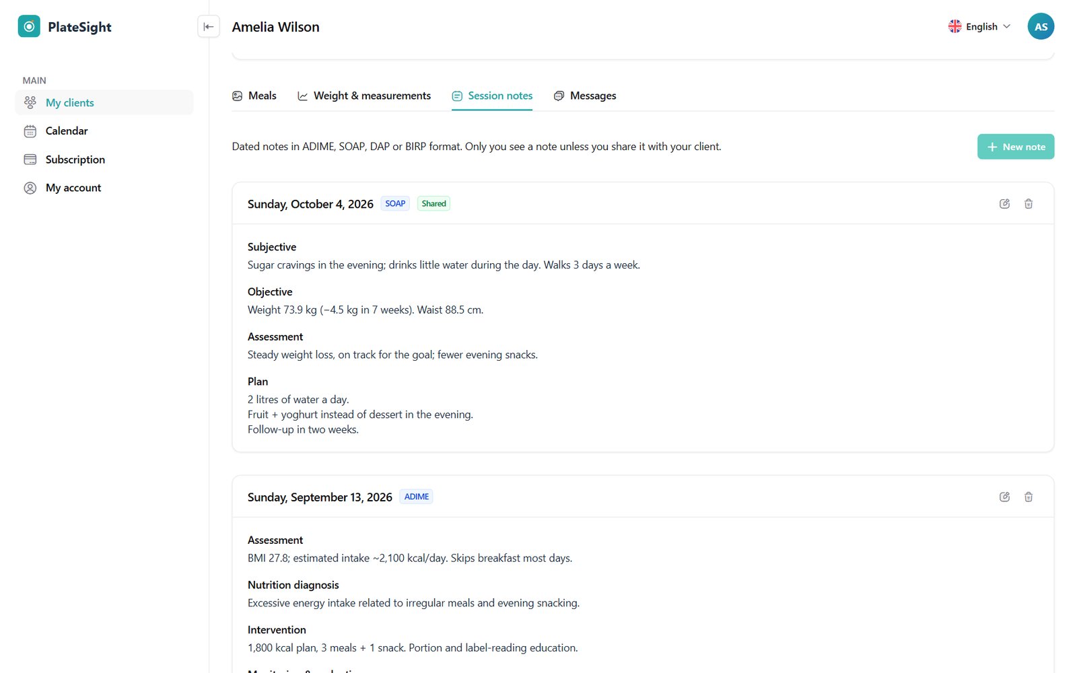
Task: Click the Subjective section heading
Action: [x=272, y=247]
